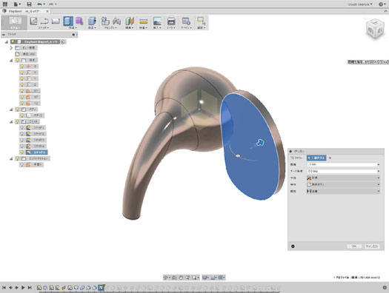This screenshot has width=389, height=293.
Task: Click the Construct plane icon
Action: click(x=130, y=21)
